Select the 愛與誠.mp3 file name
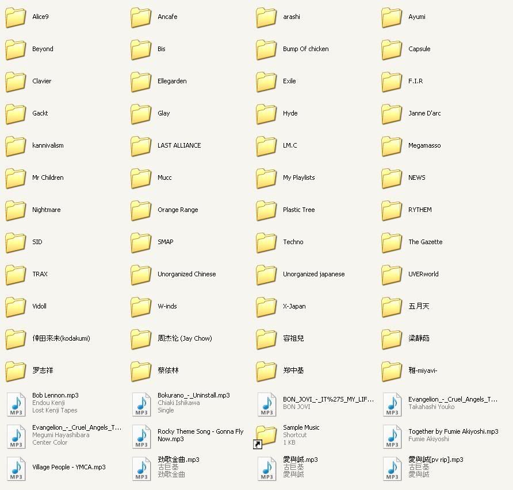 pyautogui.click(x=300, y=460)
